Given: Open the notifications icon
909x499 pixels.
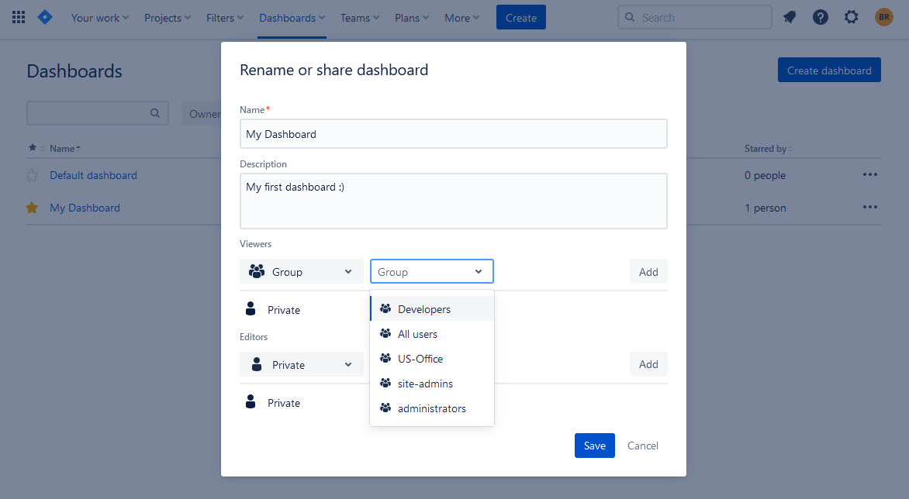Looking at the screenshot, I should (x=790, y=17).
